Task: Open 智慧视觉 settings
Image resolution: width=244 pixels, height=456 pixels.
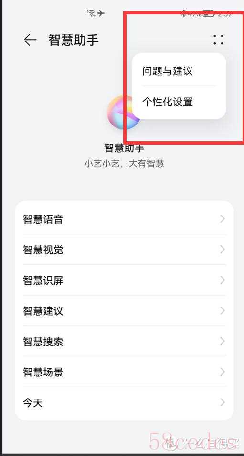Action: click(x=124, y=250)
